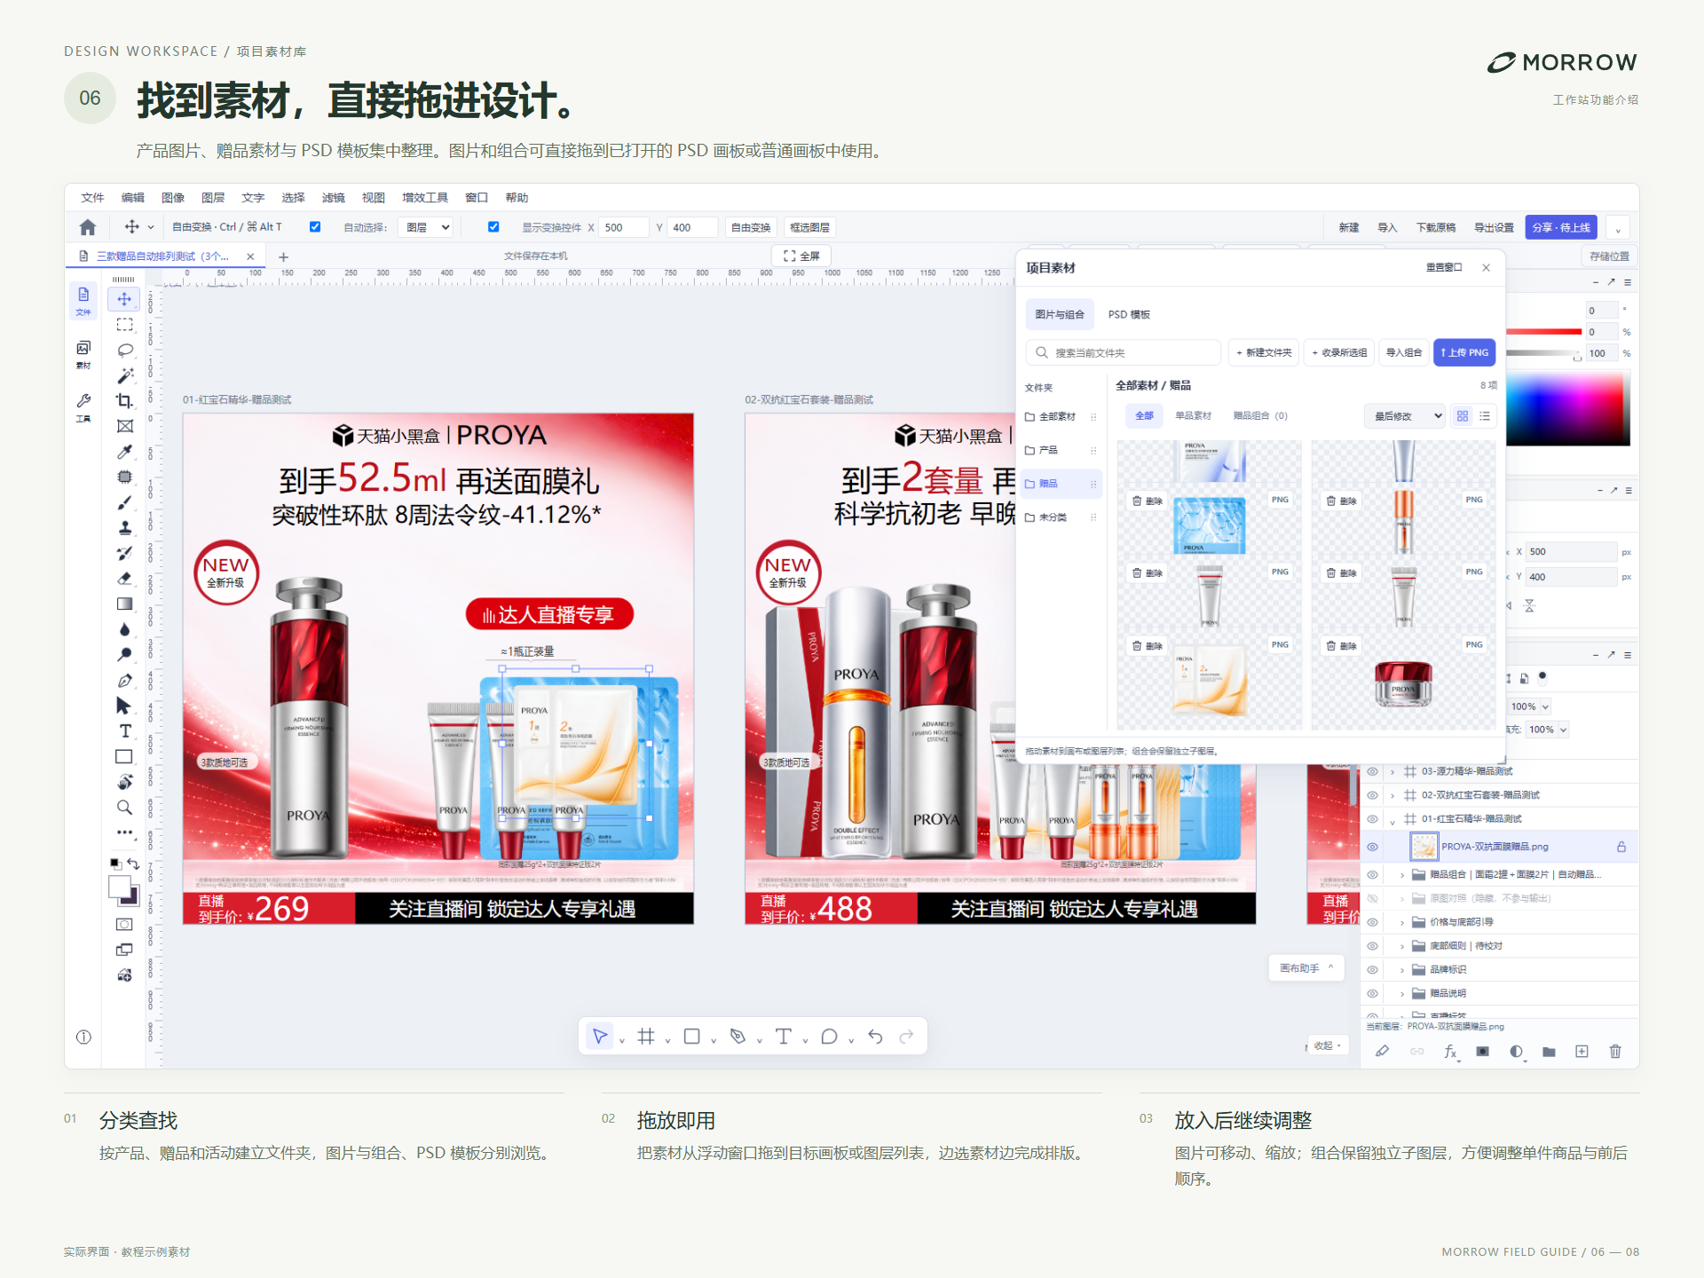Add layer effects with fx icon
This screenshot has width=1704, height=1278.
(x=1450, y=1051)
